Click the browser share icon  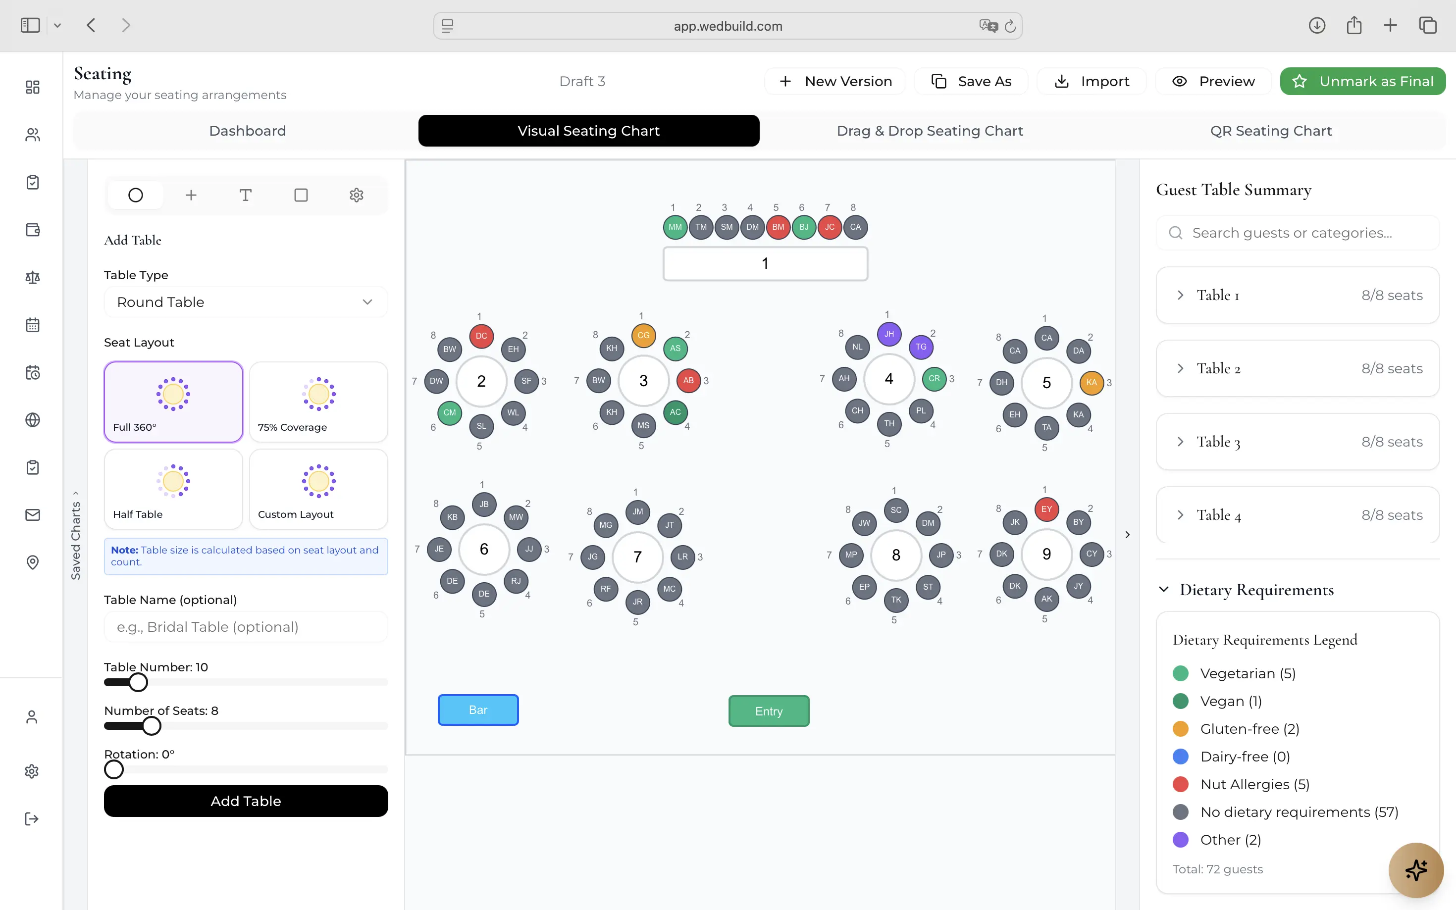pos(1353,25)
